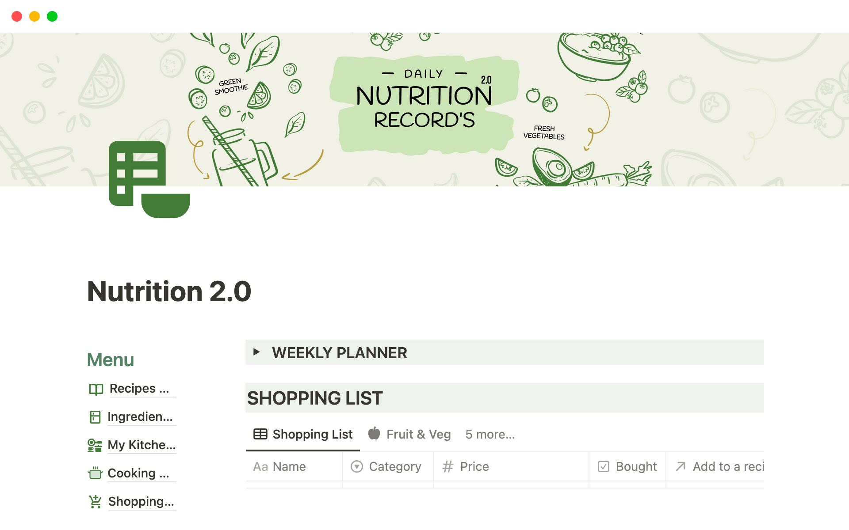Image resolution: width=849 pixels, height=530 pixels.
Task: Click the Shopping cart icon
Action: pos(95,501)
